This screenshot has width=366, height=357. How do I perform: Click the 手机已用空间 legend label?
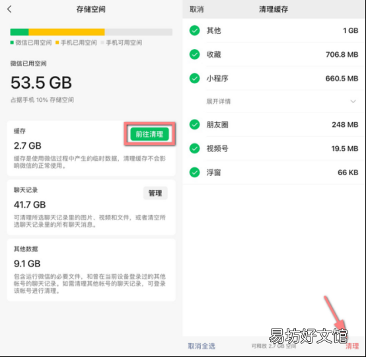(x=79, y=42)
